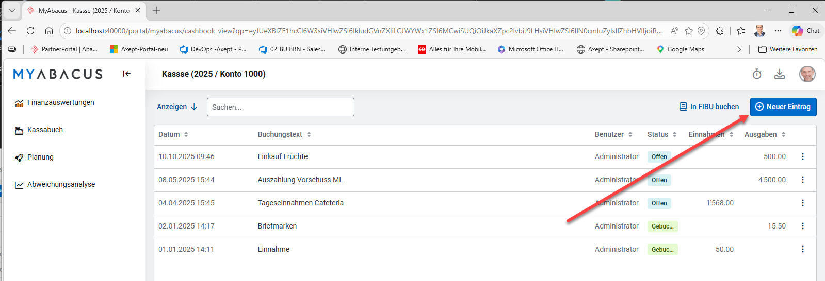Click Neuer Eintrag button

pos(783,107)
